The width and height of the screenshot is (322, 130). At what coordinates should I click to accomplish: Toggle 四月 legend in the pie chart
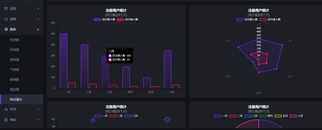tap(266, 116)
